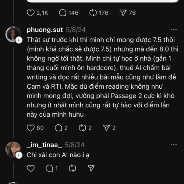View phuong.sut's profile picture

tap(13, 34)
